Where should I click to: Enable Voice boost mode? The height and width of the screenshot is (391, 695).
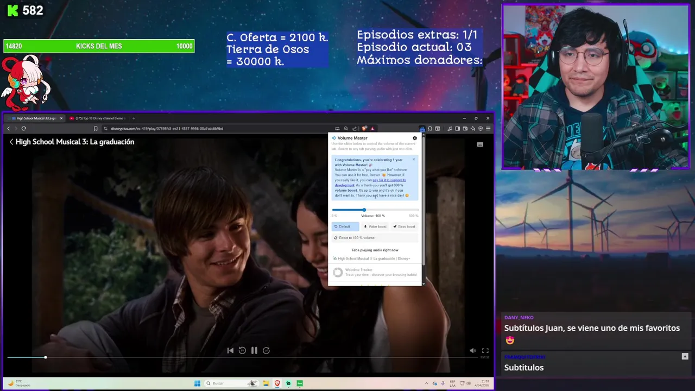click(375, 226)
